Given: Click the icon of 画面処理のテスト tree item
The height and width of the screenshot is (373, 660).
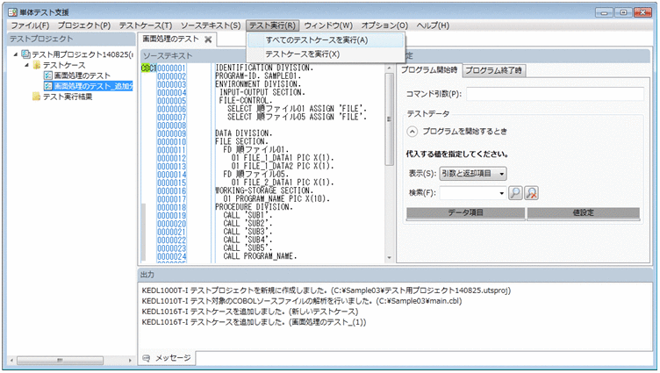Looking at the screenshot, I should pyautogui.click(x=48, y=75).
